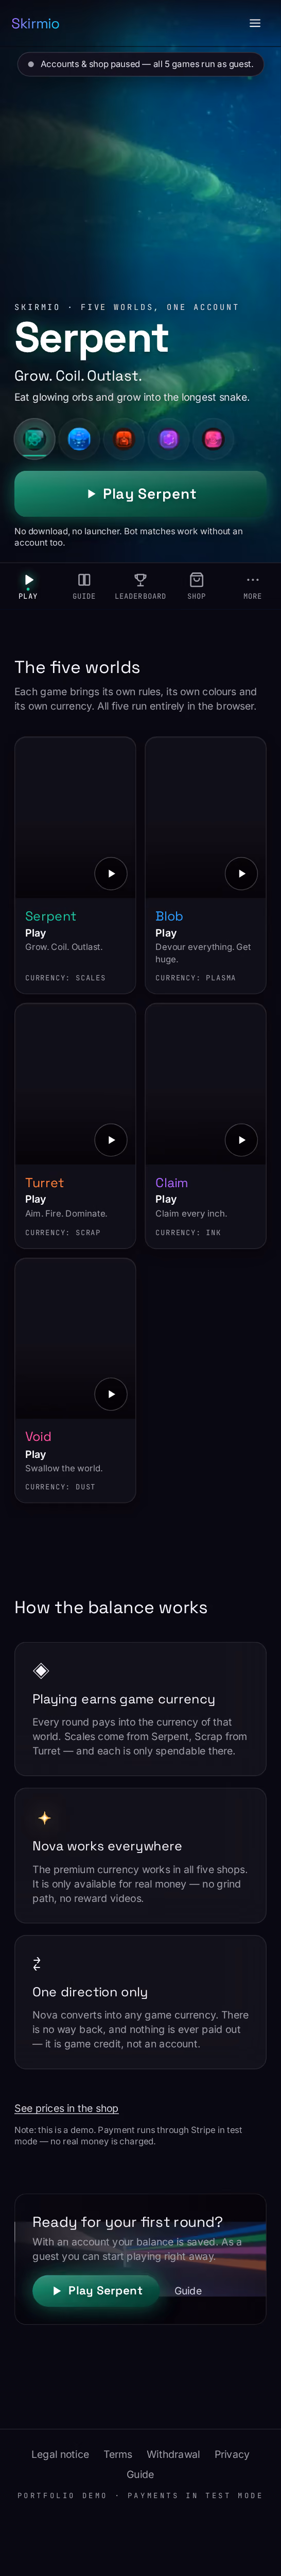Open the Claim world card thumbnail
Viewport: 281px width, 2576px height.
[205, 1084]
